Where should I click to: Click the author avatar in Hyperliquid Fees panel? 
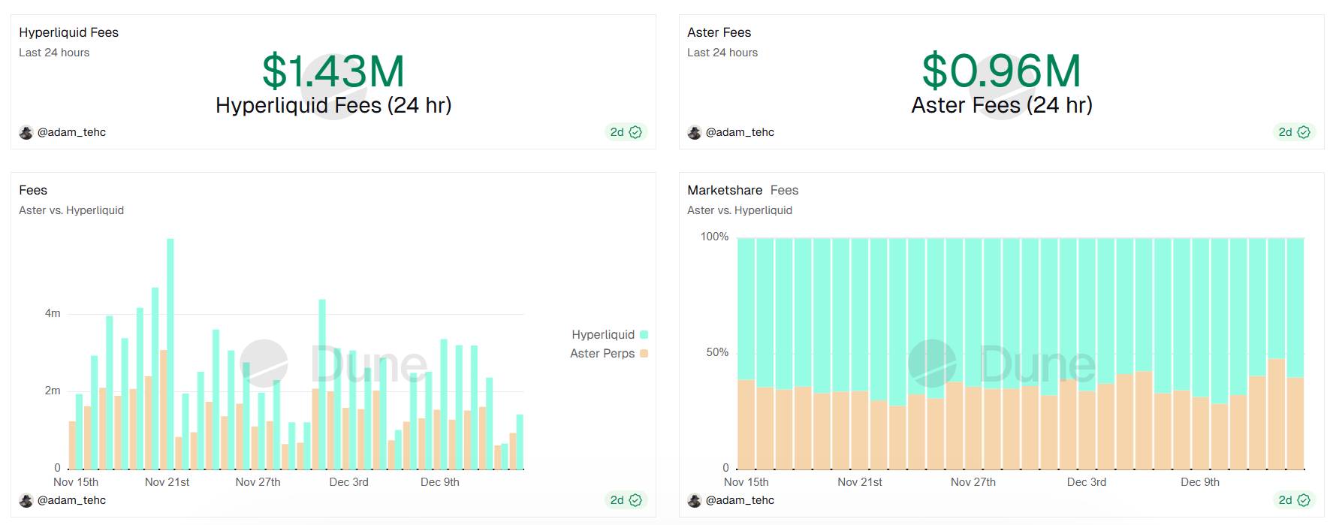point(26,132)
